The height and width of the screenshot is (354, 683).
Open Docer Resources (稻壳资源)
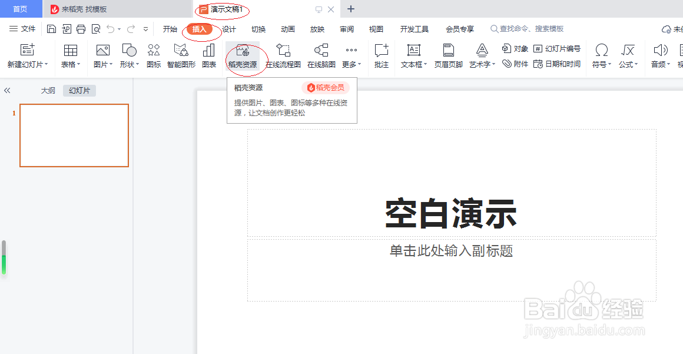point(243,55)
